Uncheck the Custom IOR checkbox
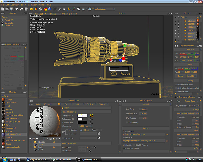The width and height of the screenshot is (203, 162). [x=70, y=130]
